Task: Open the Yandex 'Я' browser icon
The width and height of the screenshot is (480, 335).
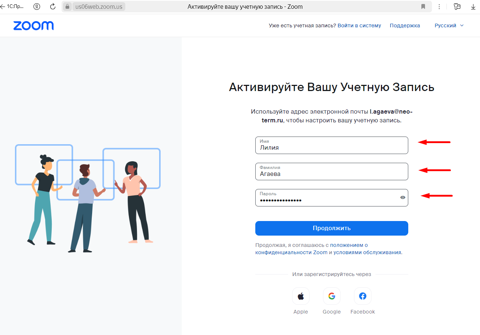Action: 37,7
